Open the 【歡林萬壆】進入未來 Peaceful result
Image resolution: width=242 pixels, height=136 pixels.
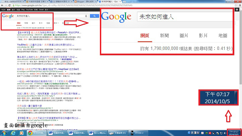(x=49, y=32)
